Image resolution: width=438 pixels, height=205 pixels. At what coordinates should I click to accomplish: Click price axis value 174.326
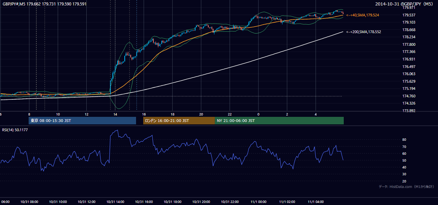coord(409,103)
